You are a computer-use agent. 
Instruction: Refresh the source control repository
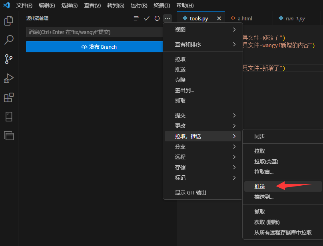pos(157,18)
